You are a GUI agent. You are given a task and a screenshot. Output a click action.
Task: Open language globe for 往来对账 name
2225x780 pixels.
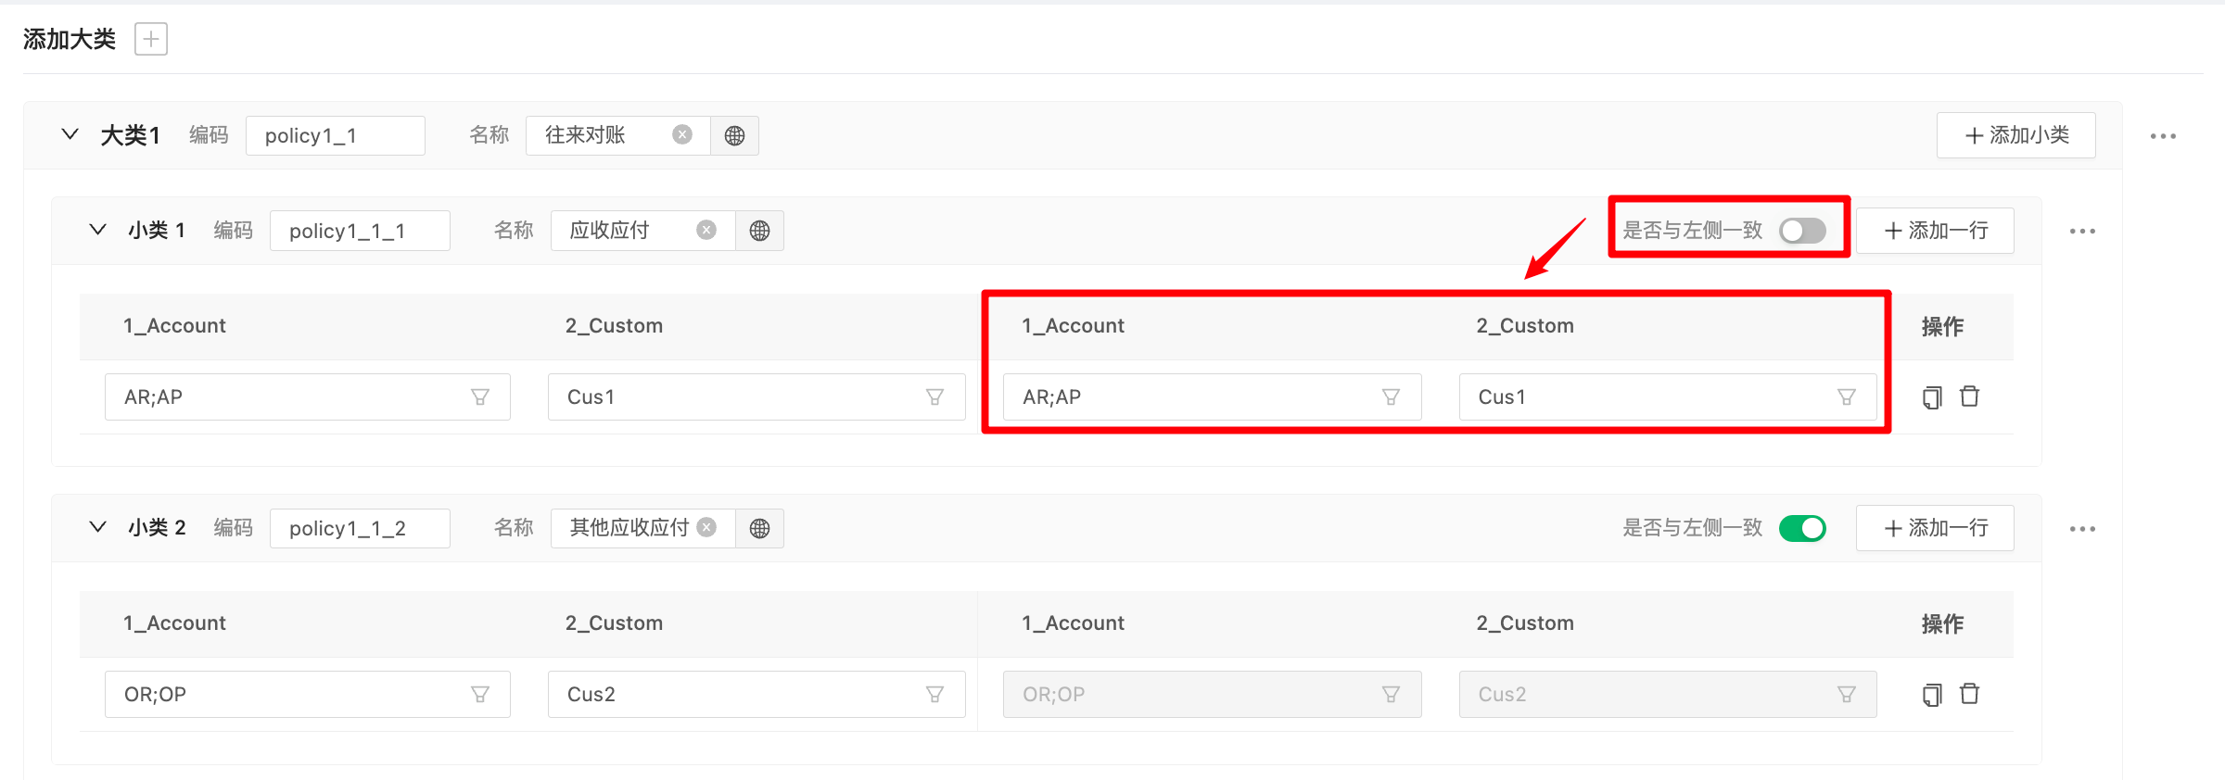[734, 136]
